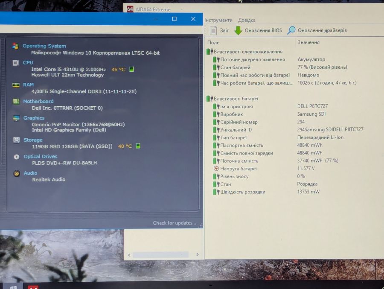Open the CPU section link

(x=28, y=62)
